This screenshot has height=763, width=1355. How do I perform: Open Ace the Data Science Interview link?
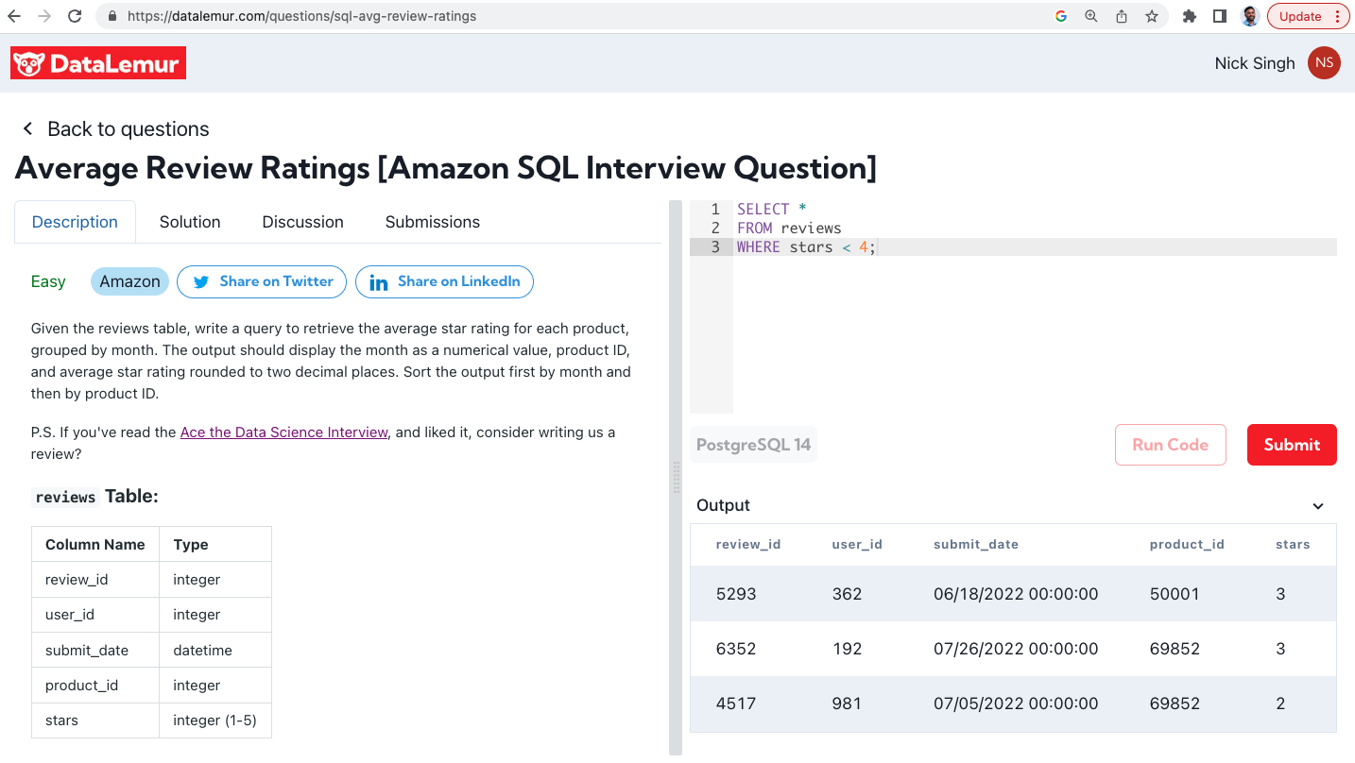click(x=283, y=432)
